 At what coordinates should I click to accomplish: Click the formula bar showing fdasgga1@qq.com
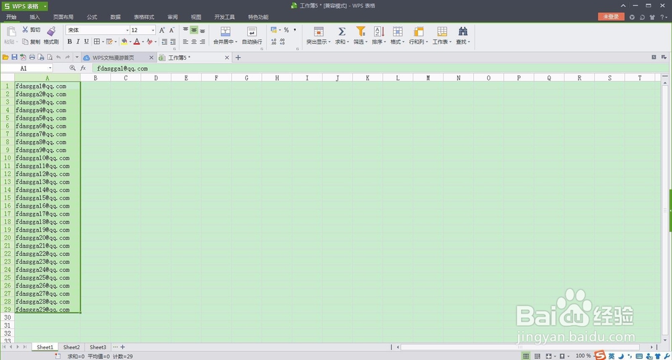380,68
